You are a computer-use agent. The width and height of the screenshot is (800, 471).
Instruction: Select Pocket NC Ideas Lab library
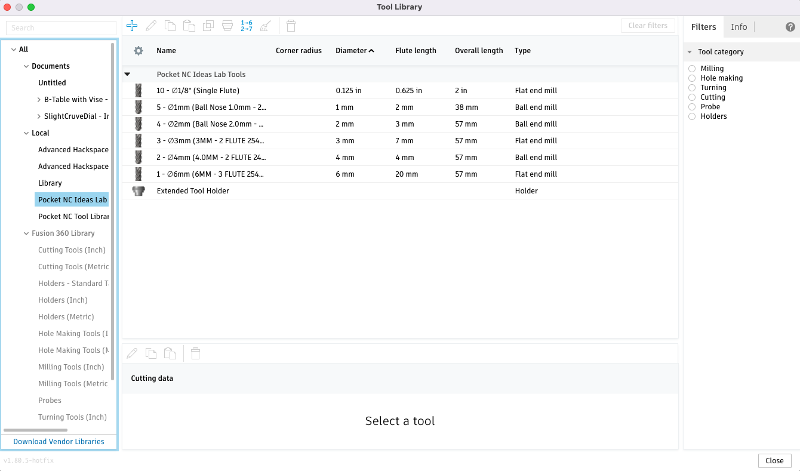[x=72, y=200]
